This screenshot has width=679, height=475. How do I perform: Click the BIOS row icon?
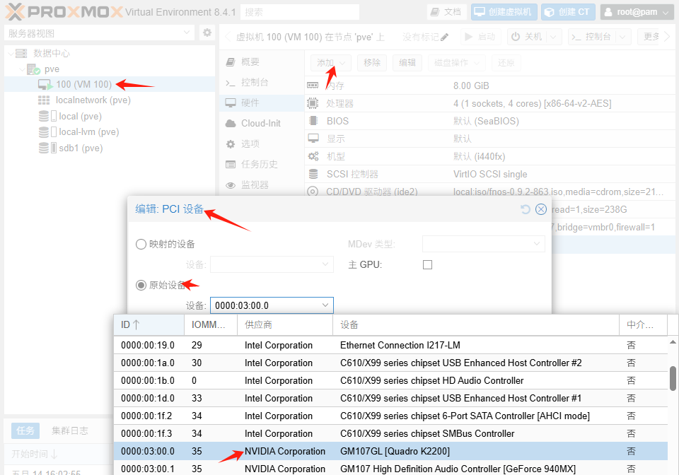click(x=313, y=121)
